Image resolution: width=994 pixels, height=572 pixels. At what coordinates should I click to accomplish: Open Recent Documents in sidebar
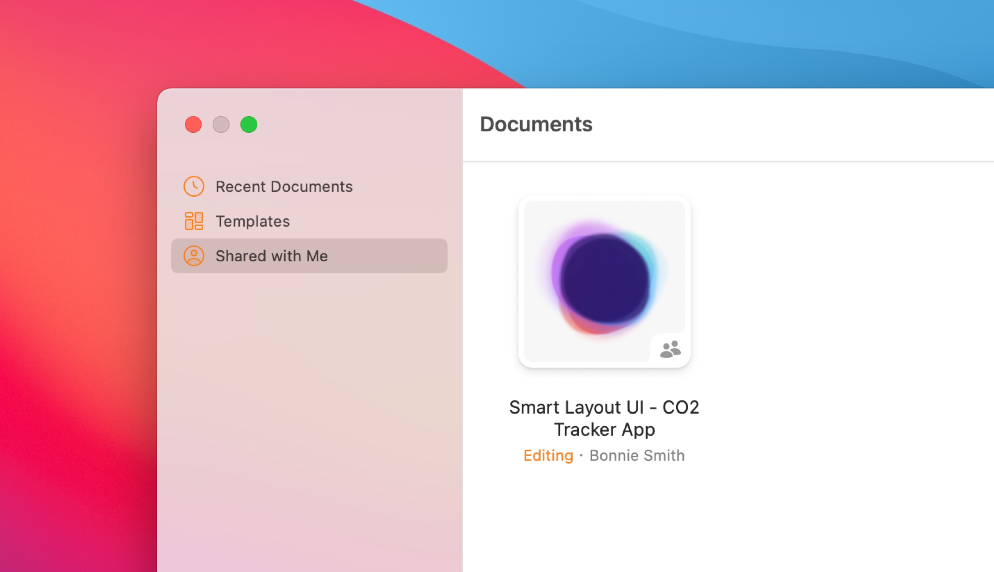pyautogui.click(x=309, y=186)
